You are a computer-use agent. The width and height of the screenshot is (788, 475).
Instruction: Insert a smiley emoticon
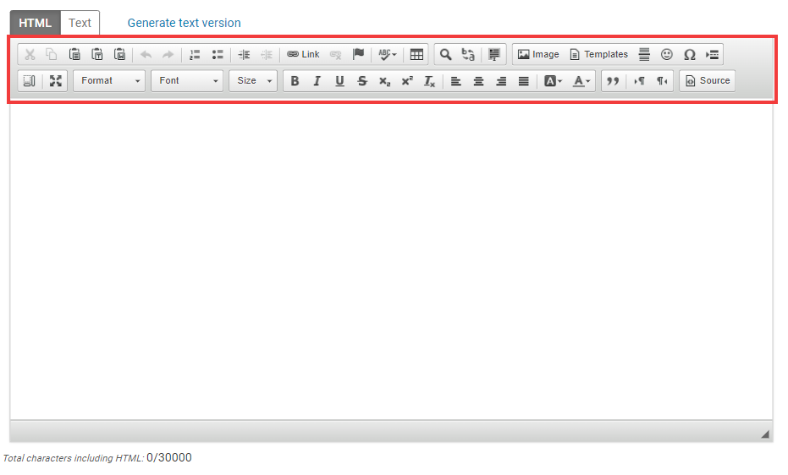667,54
